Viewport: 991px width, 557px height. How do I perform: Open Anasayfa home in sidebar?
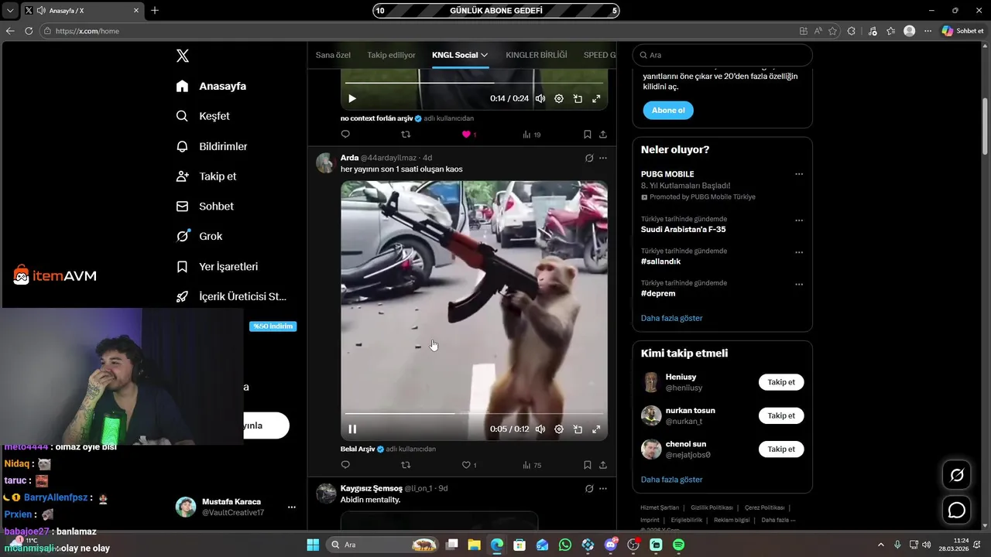(x=211, y=86)
